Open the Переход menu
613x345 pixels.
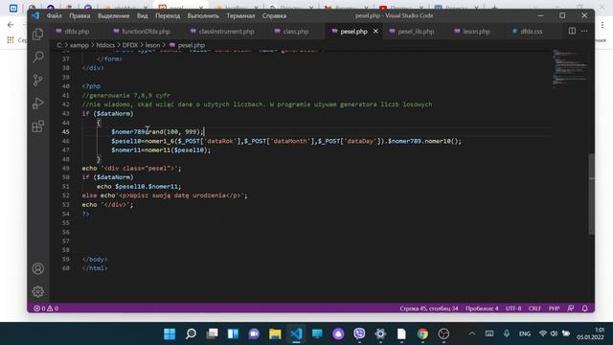click(x=168, y=15)
